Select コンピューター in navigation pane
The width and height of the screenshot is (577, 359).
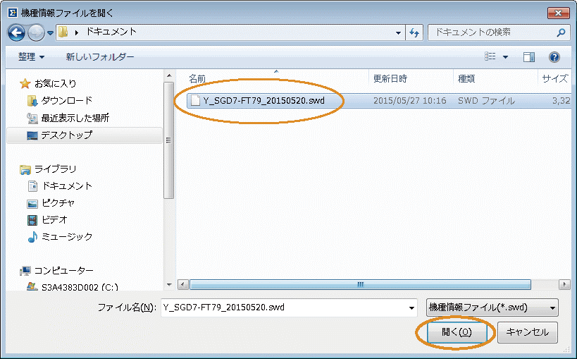57,271
